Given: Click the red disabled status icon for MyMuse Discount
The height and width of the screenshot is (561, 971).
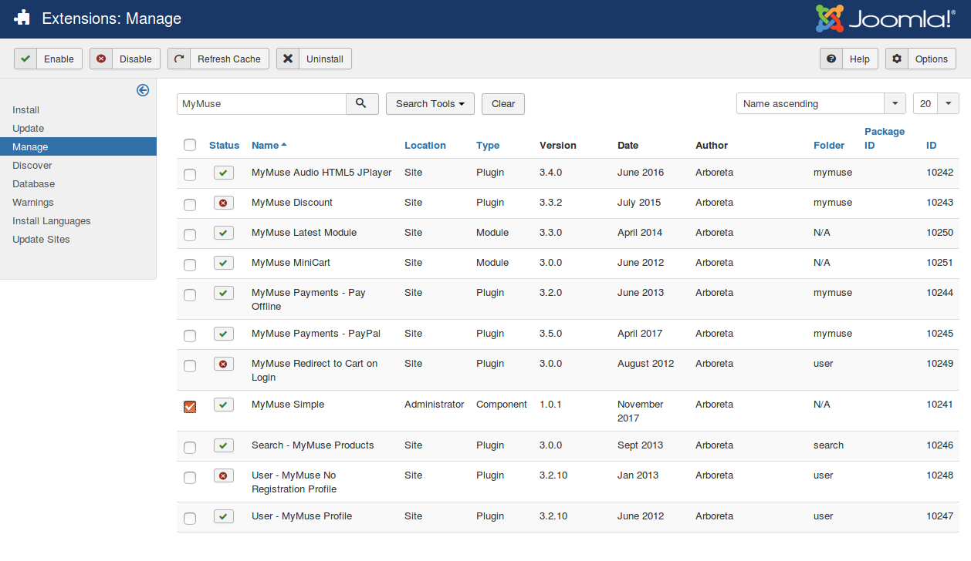Looking at the screenshot, I should 223,203.
